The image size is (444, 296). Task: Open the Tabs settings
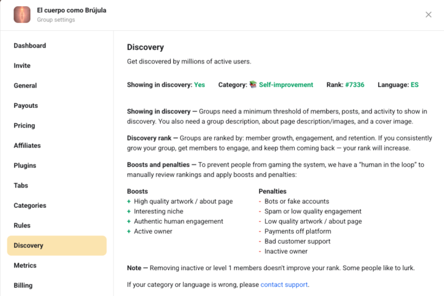tap(21, 186)
